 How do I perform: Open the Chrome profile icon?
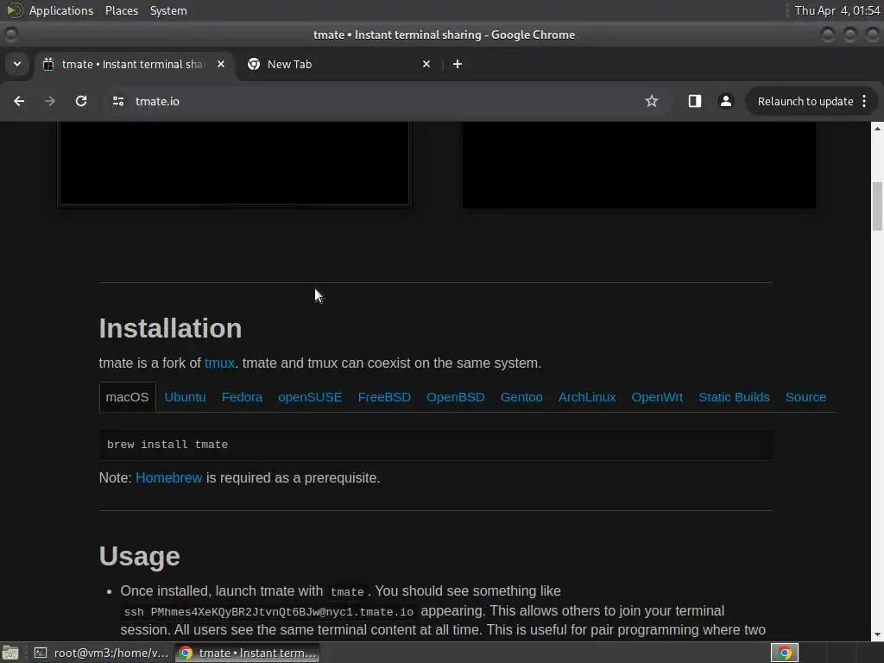pyautogui.click(x=725, y=101)
